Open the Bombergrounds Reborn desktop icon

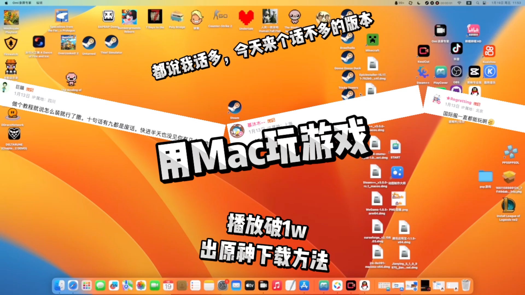[129, 17]
